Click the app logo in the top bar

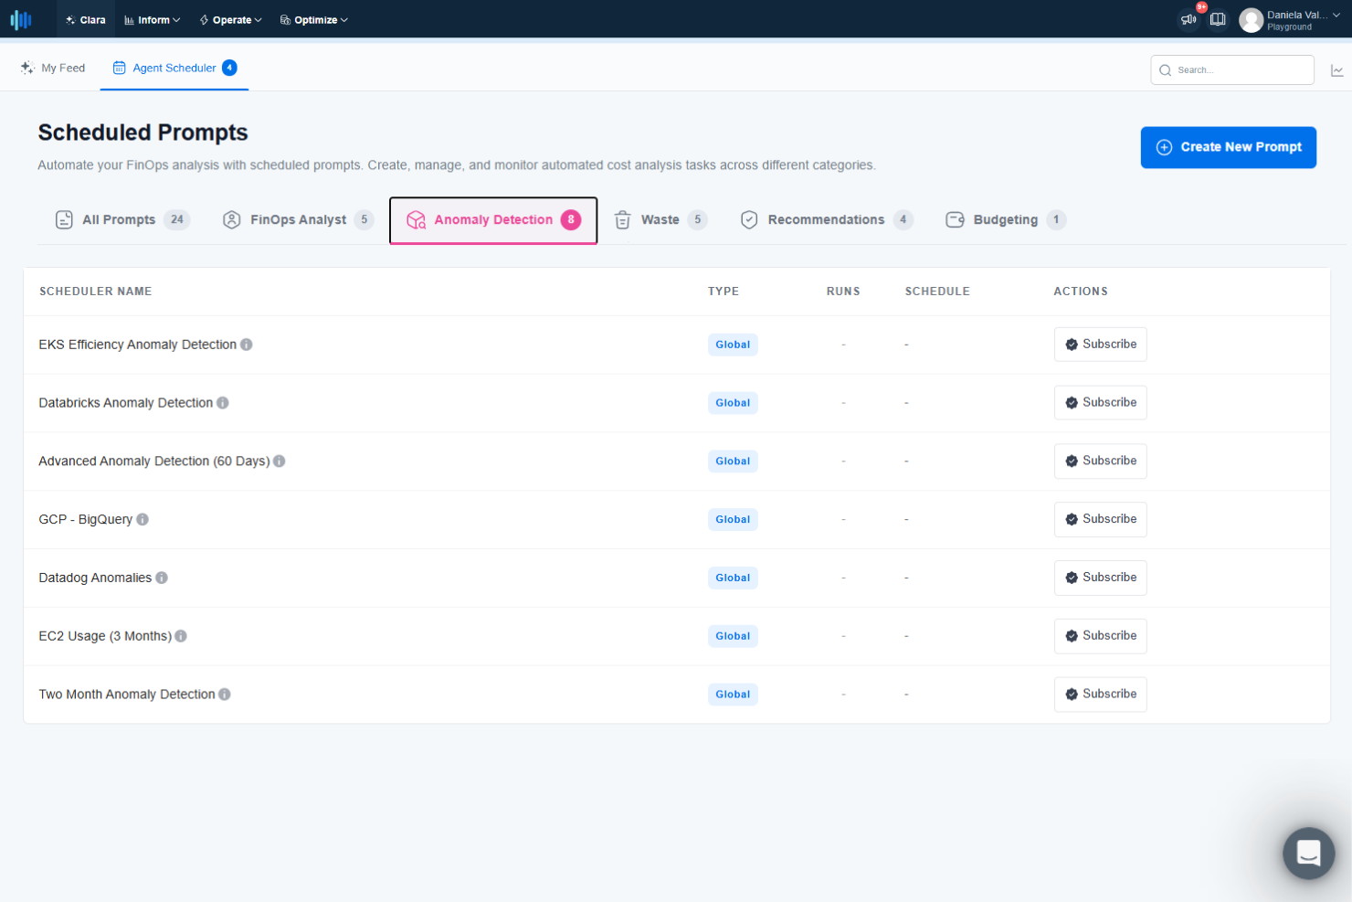tap(20, 19)
